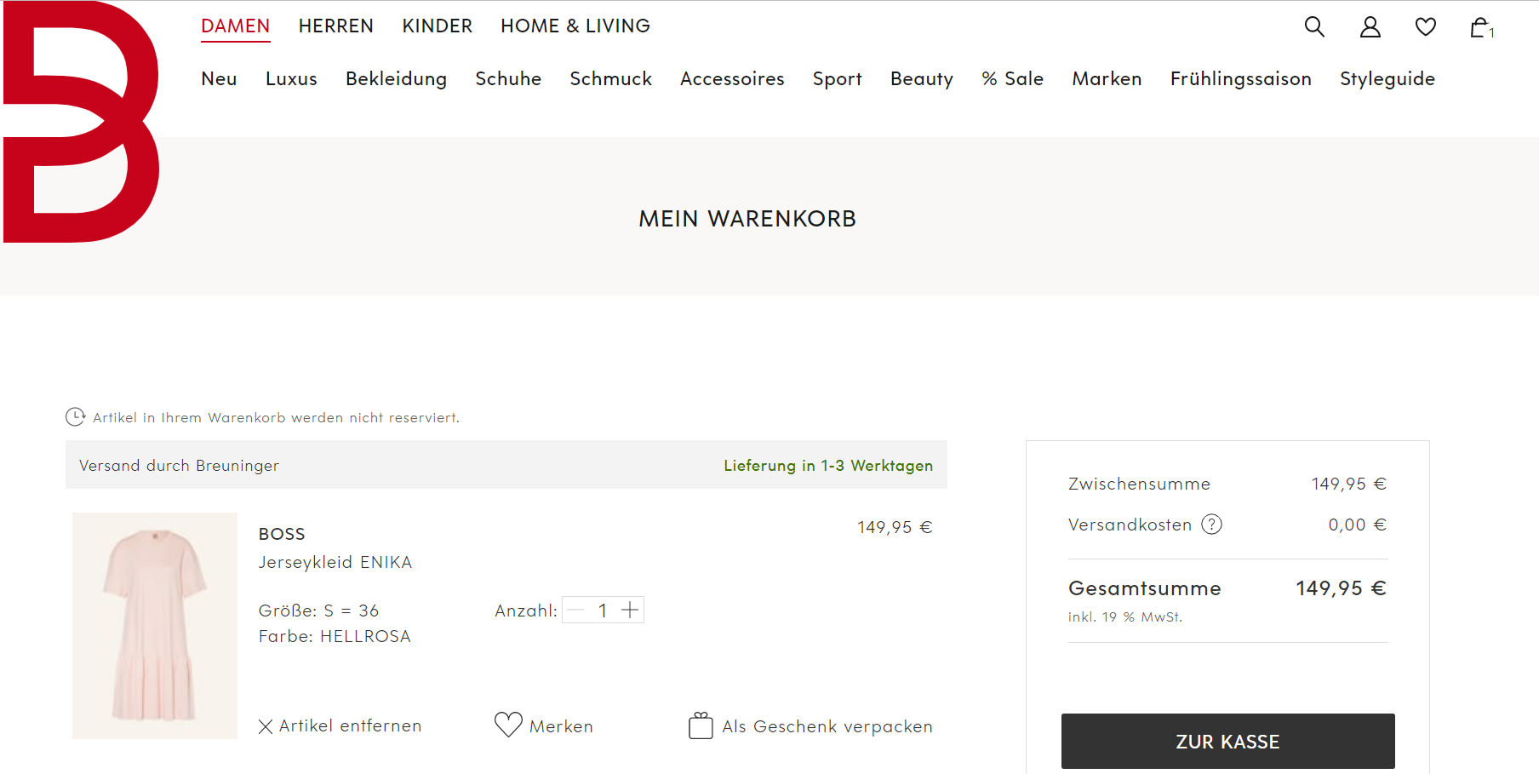Screen dimensions: 1539x774
Task: Open the Jerseykleid ENIKA product link
Action: pyautogui.click(x=335, y=562)
